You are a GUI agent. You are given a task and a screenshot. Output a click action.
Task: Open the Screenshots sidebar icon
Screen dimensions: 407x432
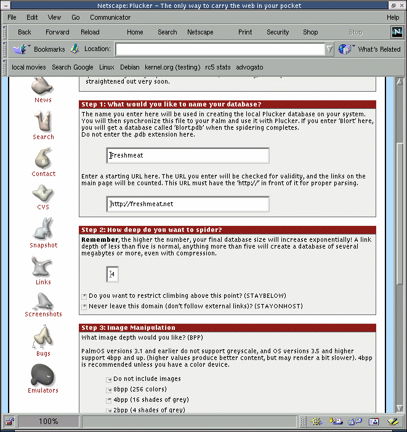43,301
